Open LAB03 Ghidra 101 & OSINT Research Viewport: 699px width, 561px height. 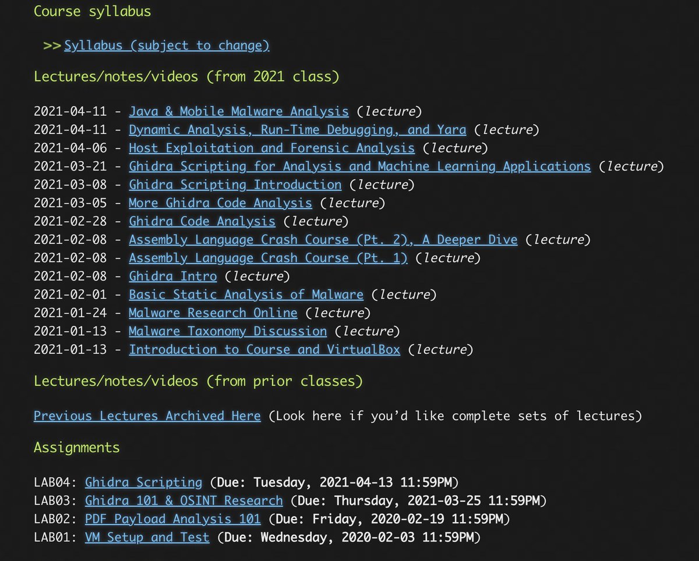pos(183,500)
